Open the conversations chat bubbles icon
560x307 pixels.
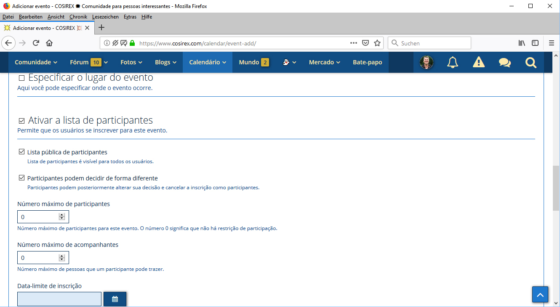(504, 62)
